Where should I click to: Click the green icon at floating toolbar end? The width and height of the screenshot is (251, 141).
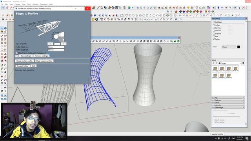pyautogui.click(x=178, y=41)
